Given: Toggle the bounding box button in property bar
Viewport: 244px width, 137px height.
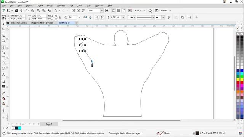Looking at the screenshot, I should (x=182, y=17).
